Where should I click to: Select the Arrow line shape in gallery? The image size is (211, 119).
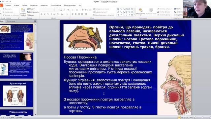[124, 9]
